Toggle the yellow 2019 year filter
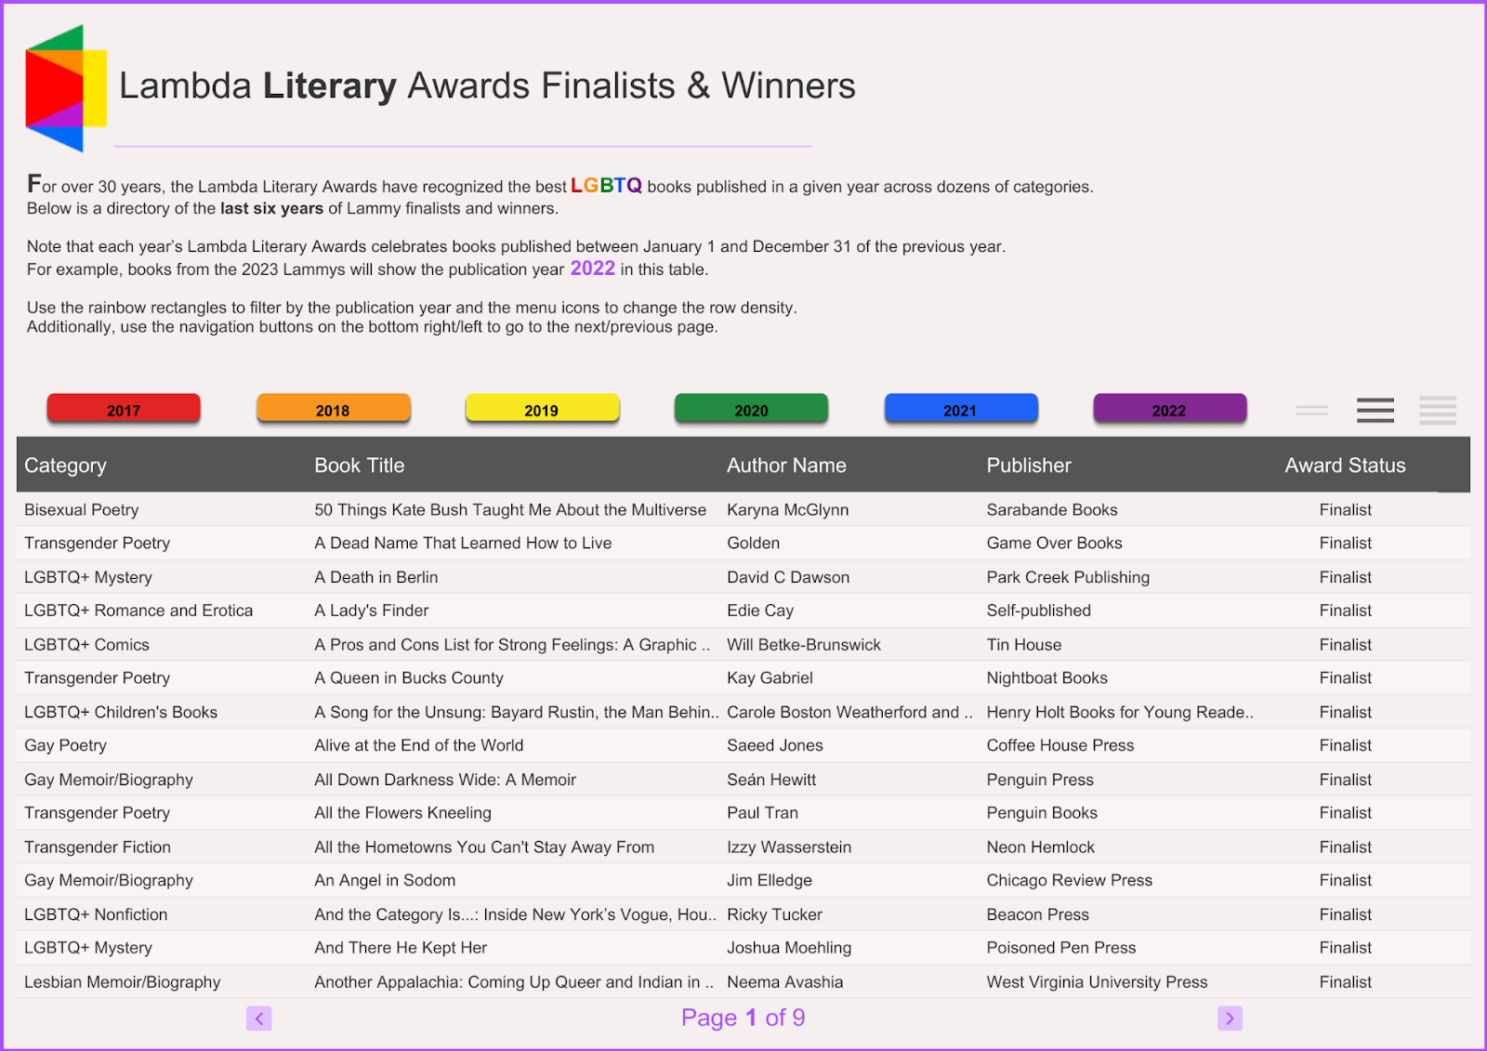The image size is (1487, 1051). tap(542, 409)
